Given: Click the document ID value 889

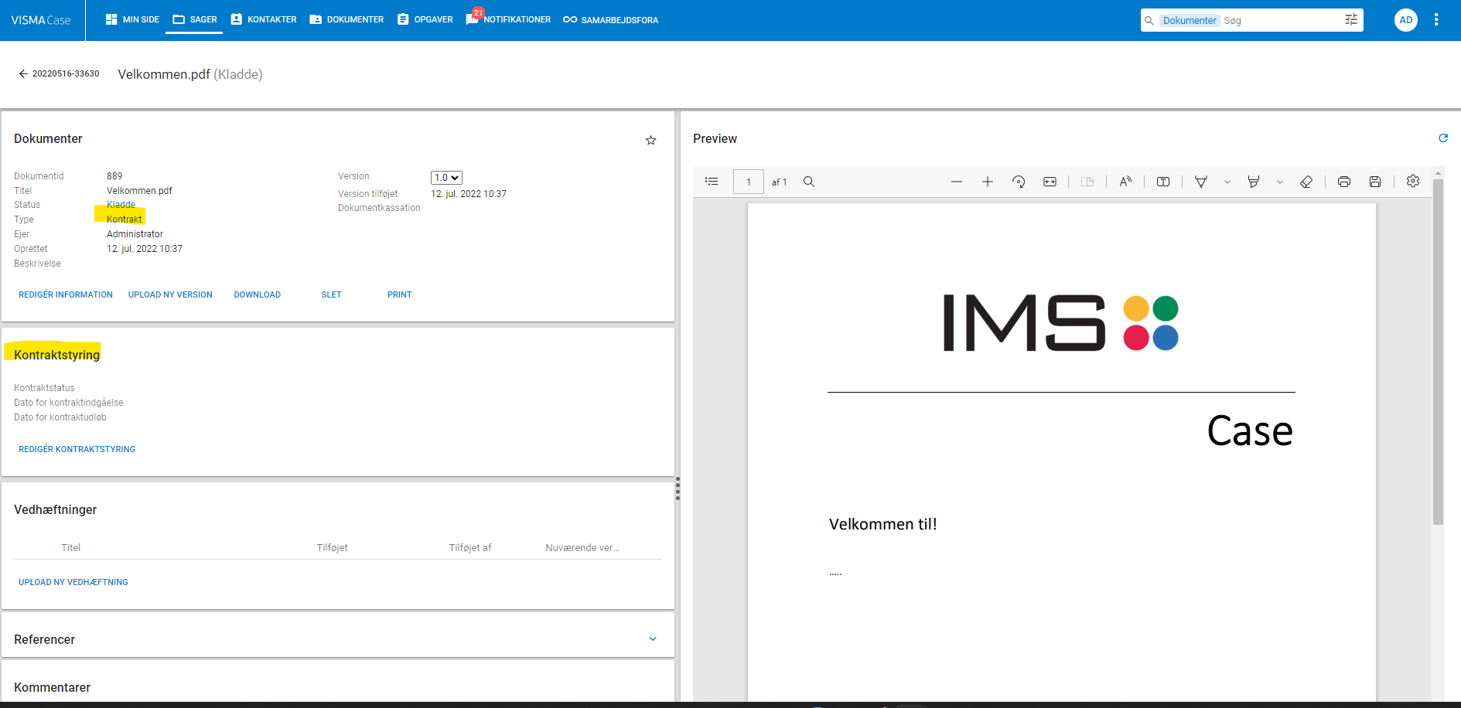Looking at the screenshot, I should click(114, 176).
